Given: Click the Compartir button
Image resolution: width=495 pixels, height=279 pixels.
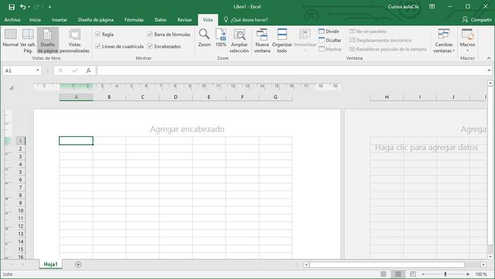Looking at the screenshot, I should [x=477, y=20].
